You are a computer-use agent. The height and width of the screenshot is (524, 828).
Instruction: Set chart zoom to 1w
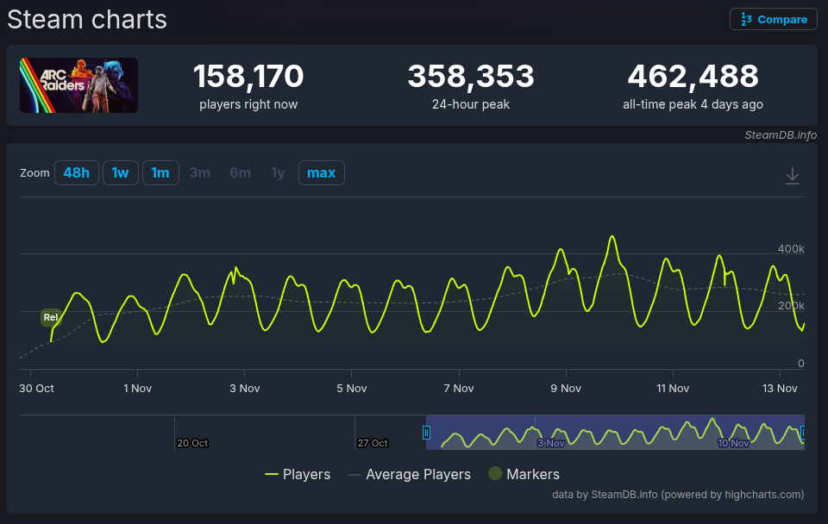[x=121, y=172]
